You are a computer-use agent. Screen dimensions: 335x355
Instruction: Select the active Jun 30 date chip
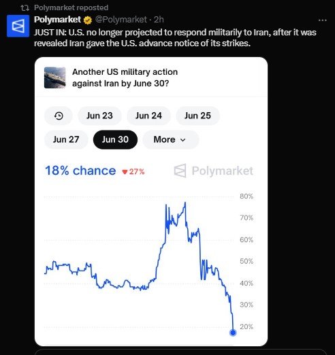pyautogui.click(x=115, y=139)
